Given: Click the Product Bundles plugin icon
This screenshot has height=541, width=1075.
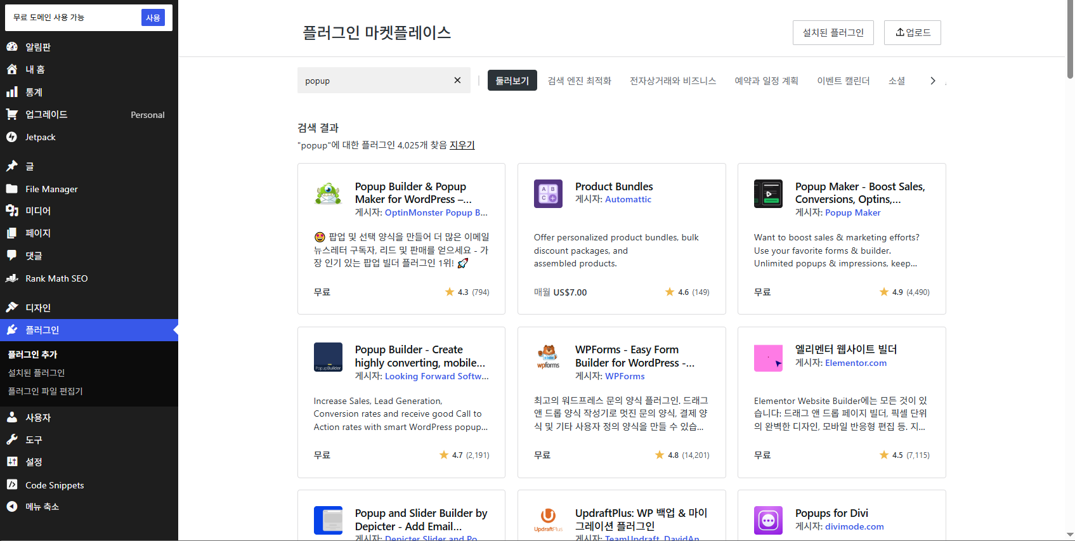Looking at the screenshot, I should pyautogui.click(x=548, y=194).
